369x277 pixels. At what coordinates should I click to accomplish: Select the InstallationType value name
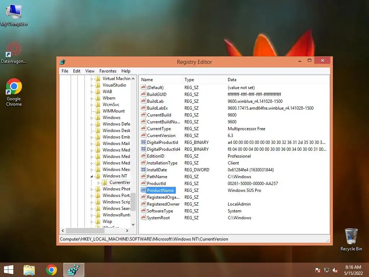(x=162, y=163)
